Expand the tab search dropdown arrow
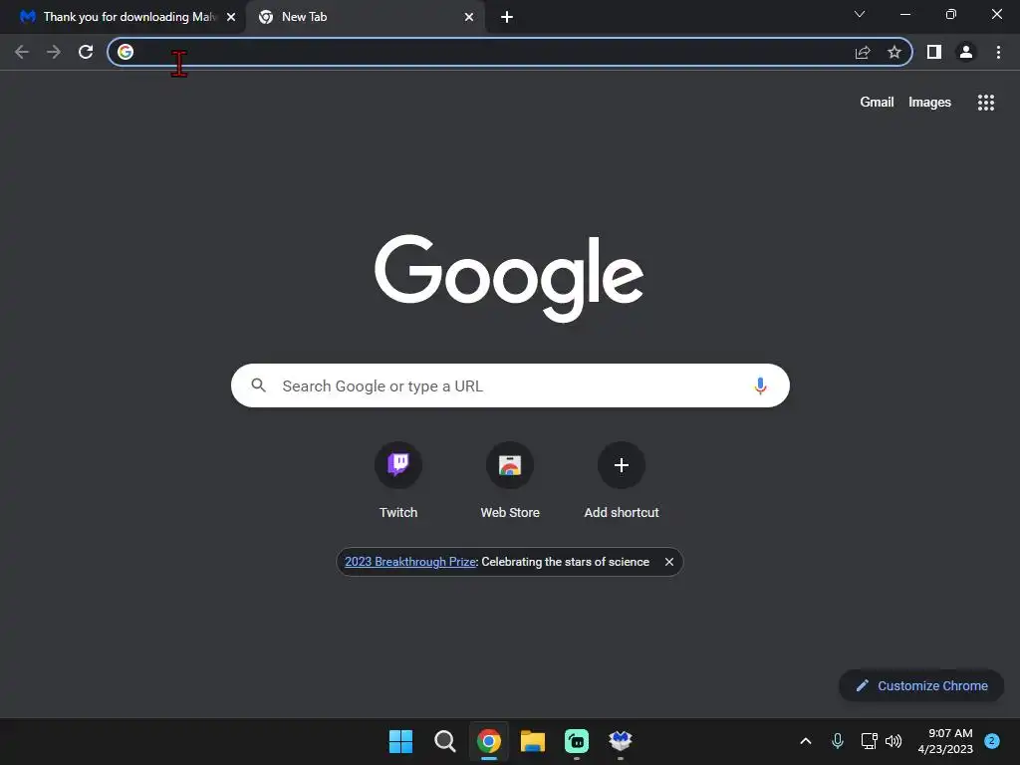The height and width of the screenshot is (765, 1020). click(x=860, y=14)
